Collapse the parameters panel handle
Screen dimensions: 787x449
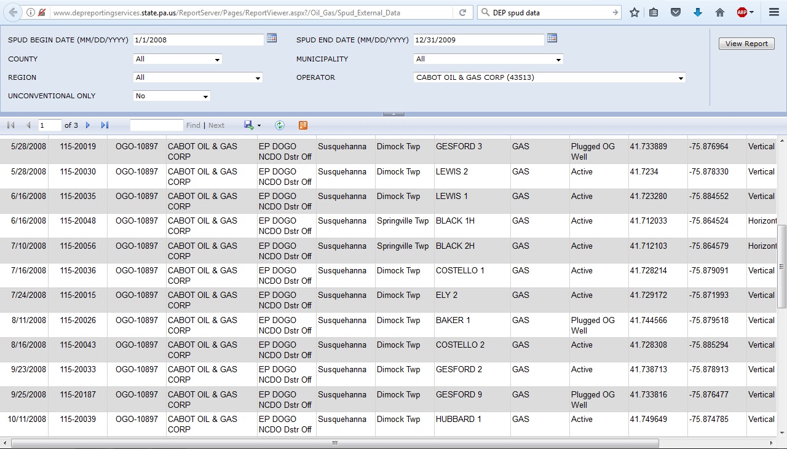[x=393, y=114]
